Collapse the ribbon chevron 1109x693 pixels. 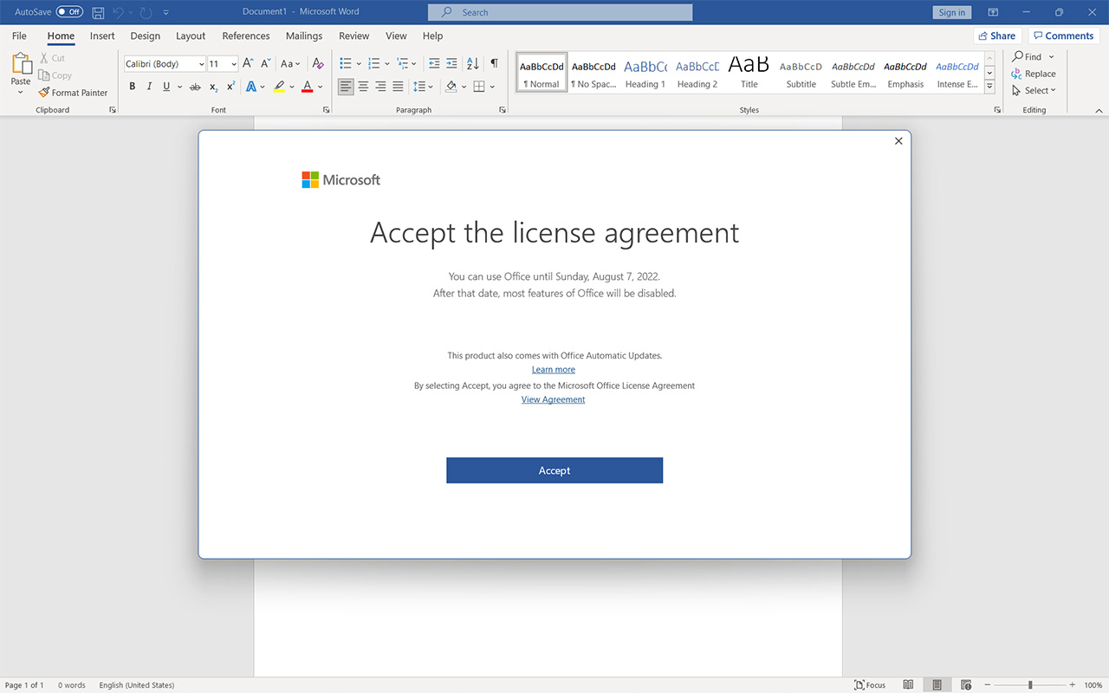point(1099,110)
